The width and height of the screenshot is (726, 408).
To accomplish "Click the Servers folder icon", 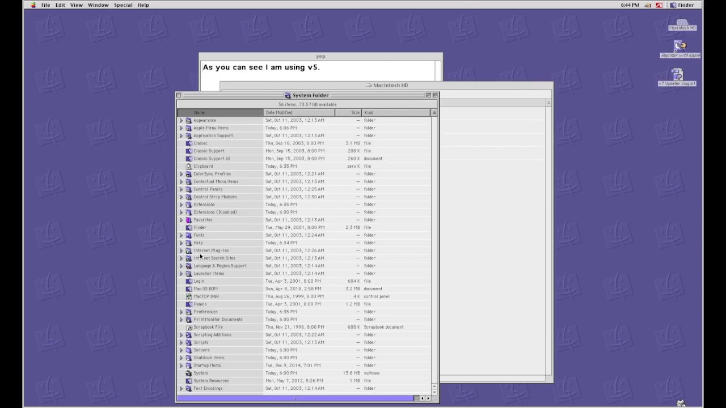I will pos(189,350).
